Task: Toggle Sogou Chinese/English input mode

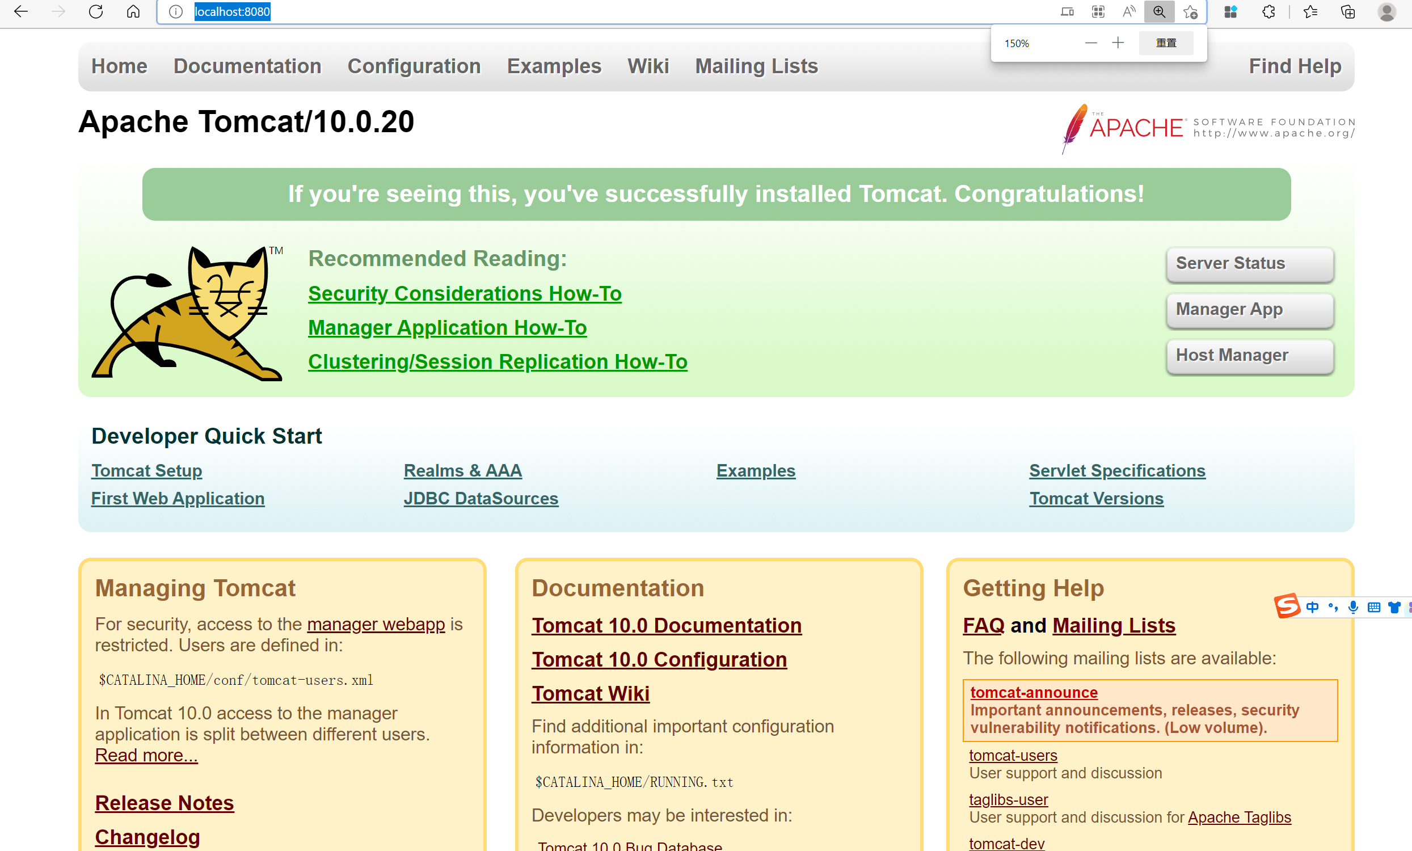Action: [1312, 607]
